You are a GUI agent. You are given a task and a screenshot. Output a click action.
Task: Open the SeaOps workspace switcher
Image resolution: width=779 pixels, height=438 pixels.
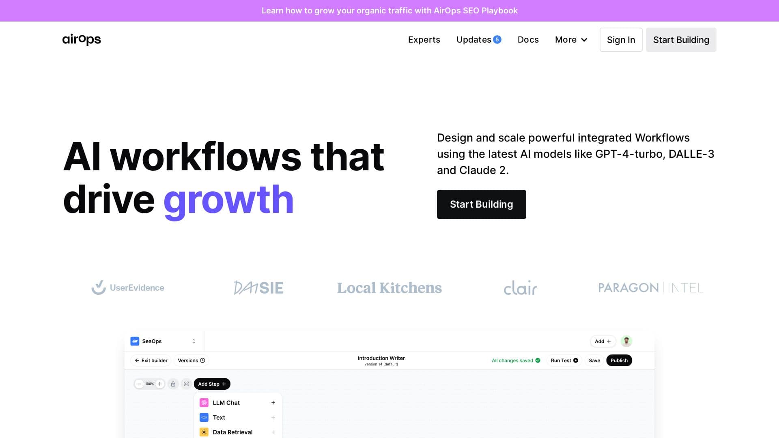point(194,341)
